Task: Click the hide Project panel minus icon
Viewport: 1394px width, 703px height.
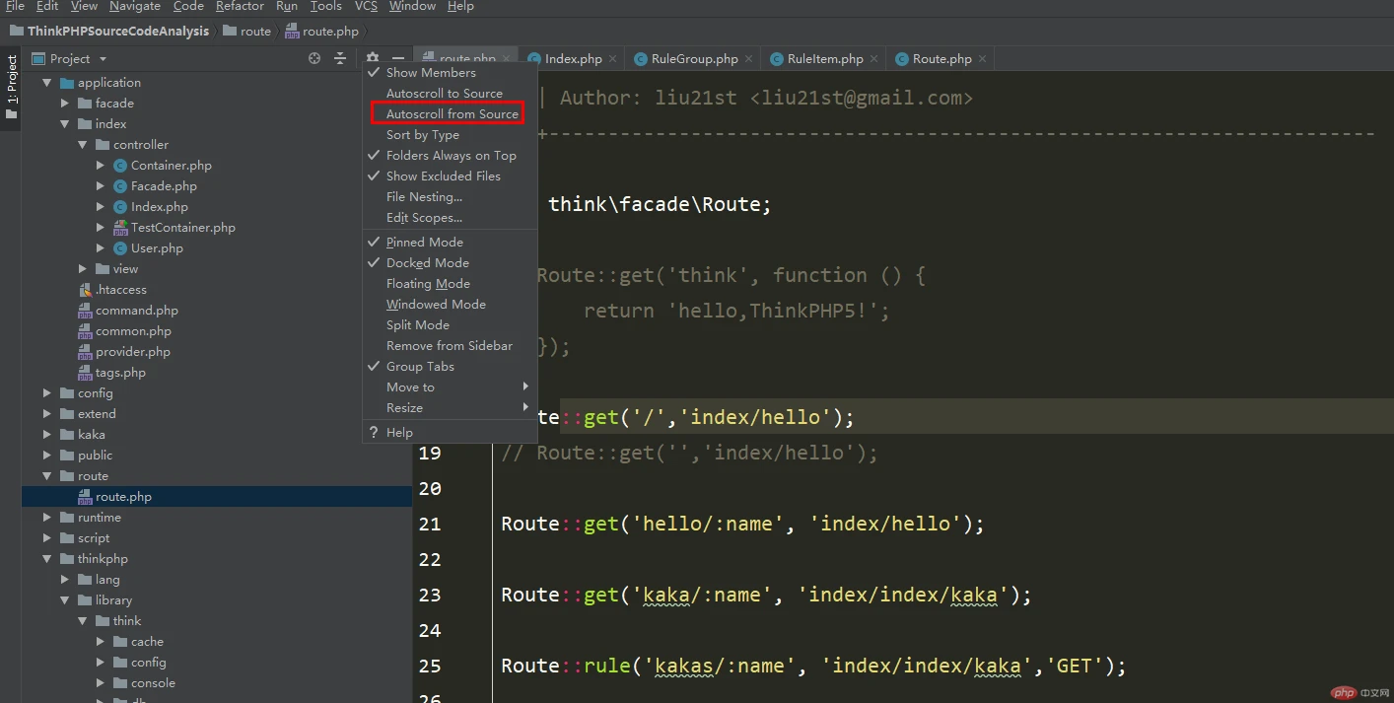Action: 398,58
